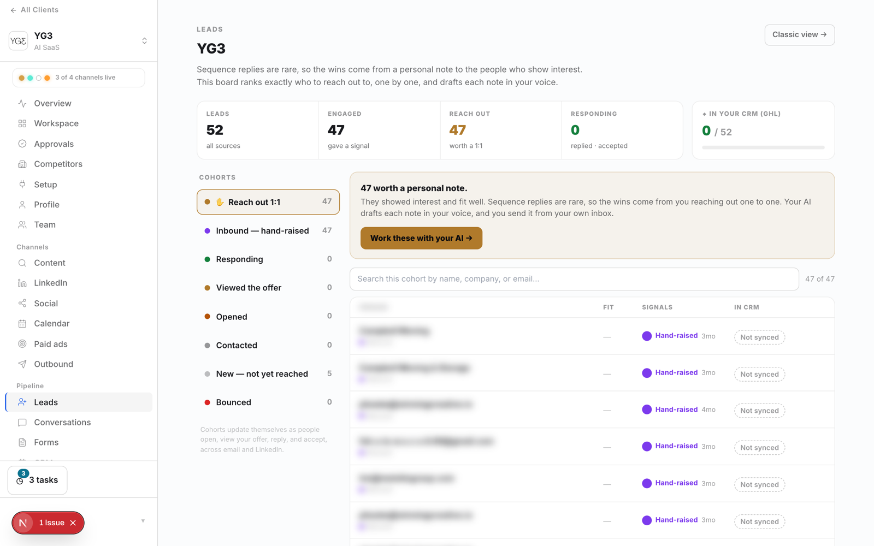Click the Paid ads target icon
This screenshot has height=546, width=874.
(x=22, y=344)
